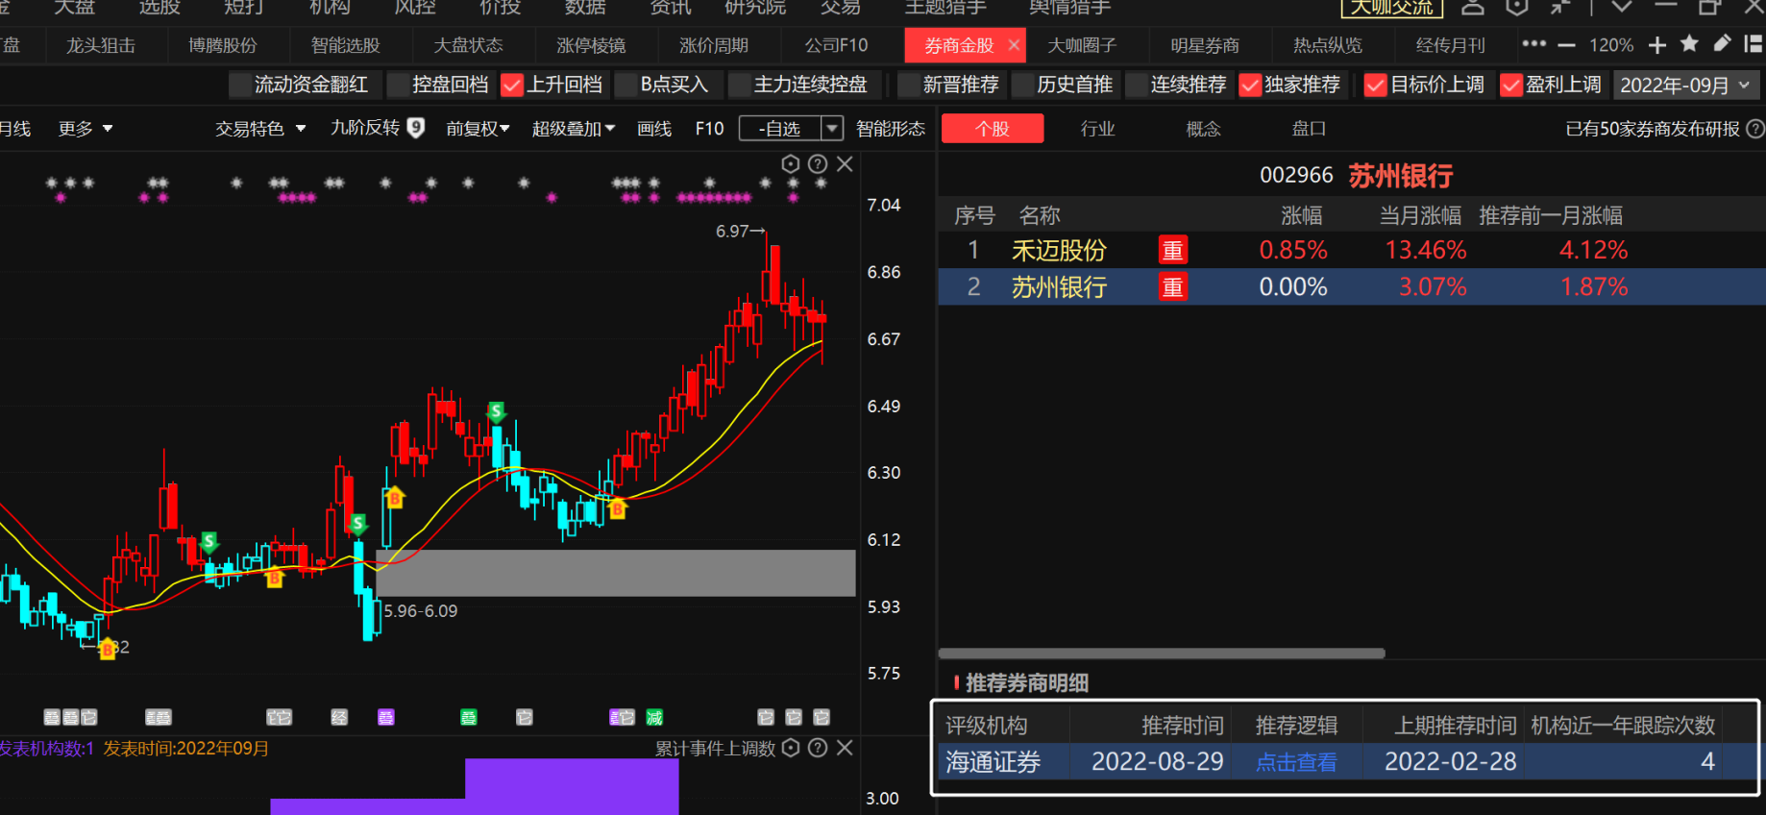This screenshot has width=1766, height=815.
Task: Click the shield icon in title bar
Action: [1517, 7]
